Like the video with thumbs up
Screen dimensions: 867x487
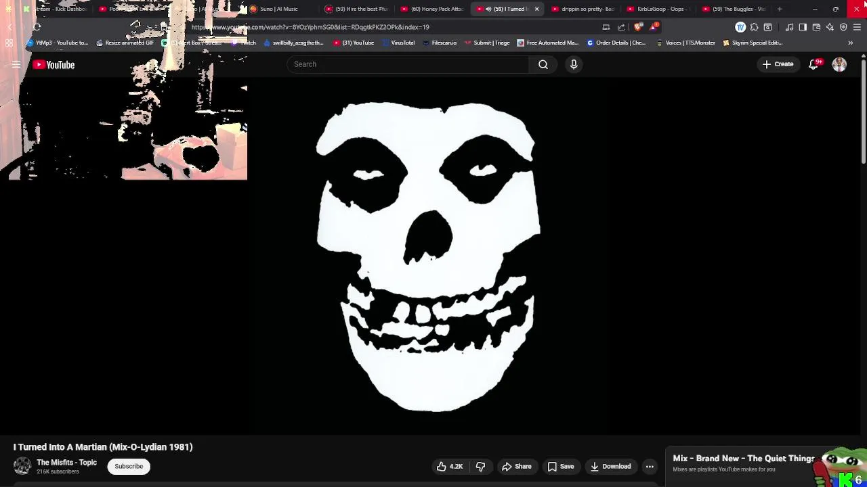click(450, 466)
